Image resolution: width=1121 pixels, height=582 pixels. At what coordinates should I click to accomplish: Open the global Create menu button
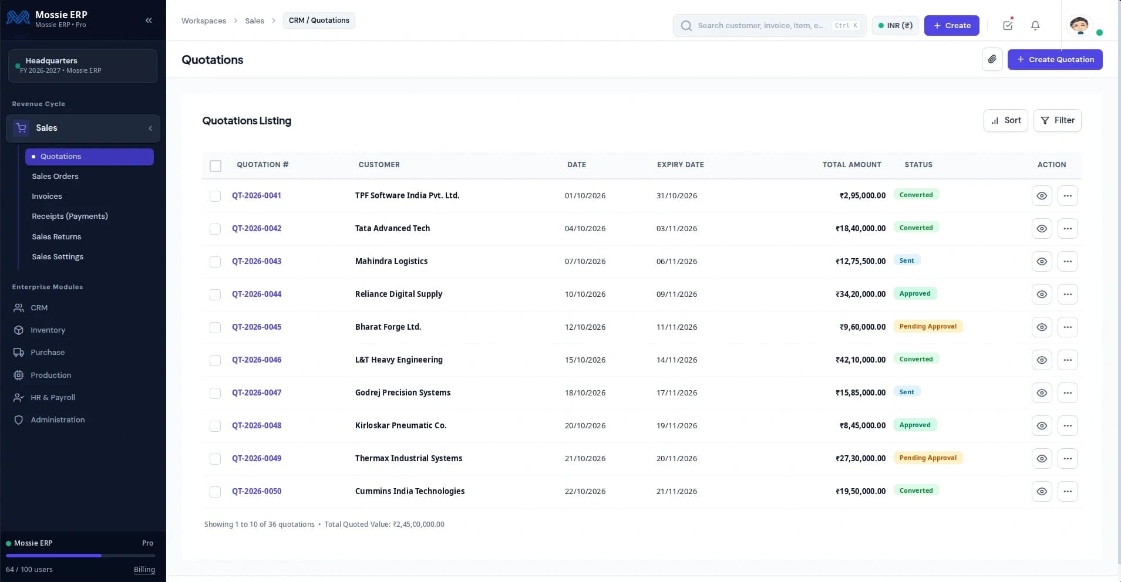[x=951, y=25]
